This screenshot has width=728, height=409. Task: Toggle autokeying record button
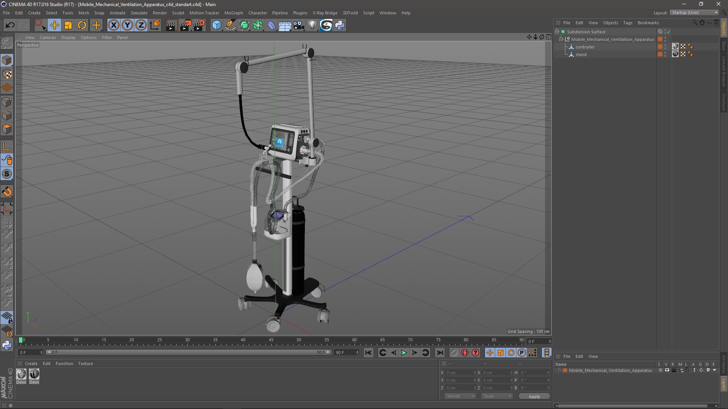pyautogui.click(x=465, y=353)
